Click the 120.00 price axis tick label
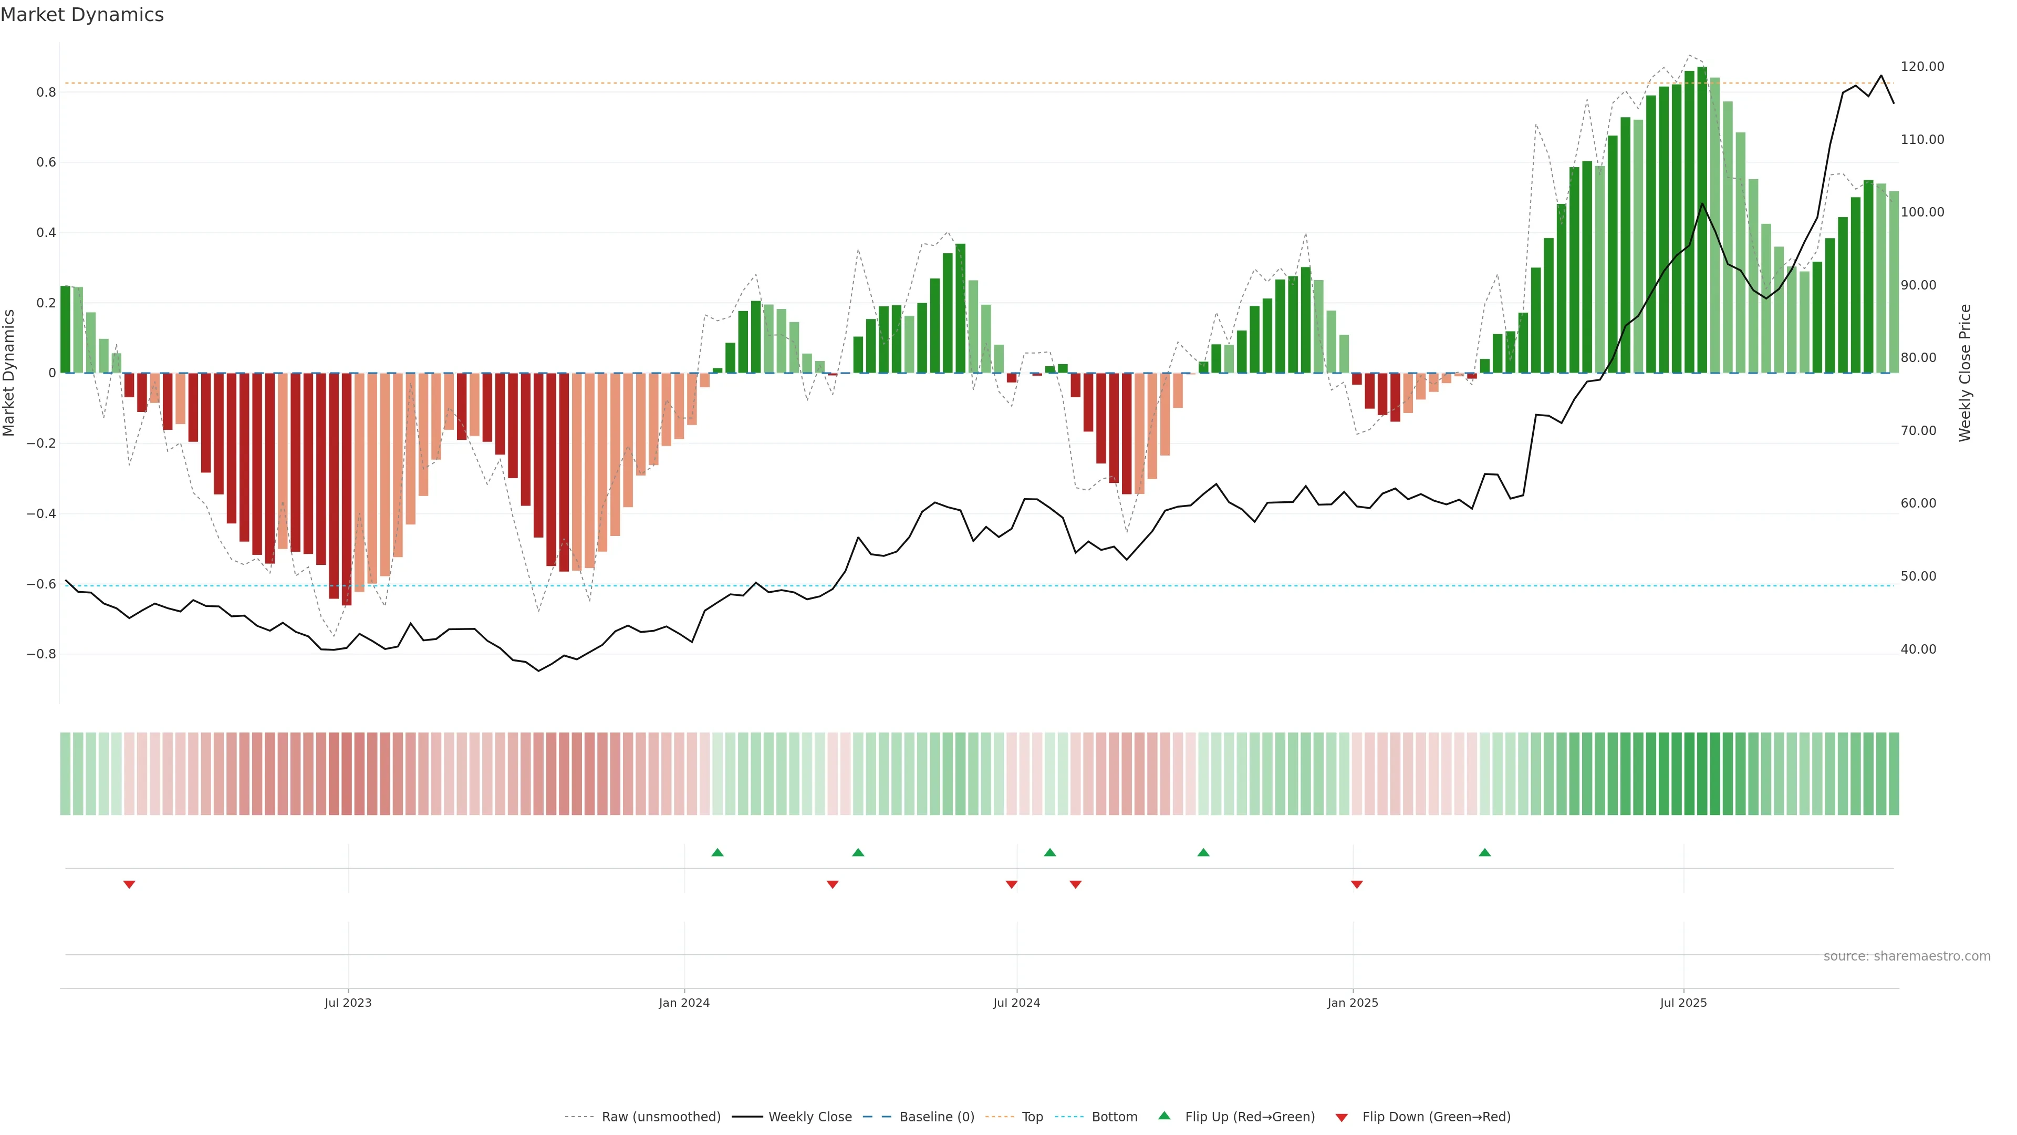The height and width of the screenshot is (1135, 2017). click(1922, 67)
